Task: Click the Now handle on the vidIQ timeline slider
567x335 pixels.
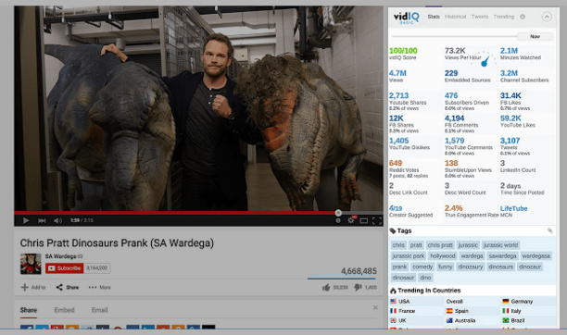Action: (x=535, y=36)
